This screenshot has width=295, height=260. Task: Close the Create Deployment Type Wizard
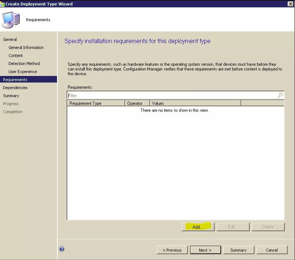[290, 4]
